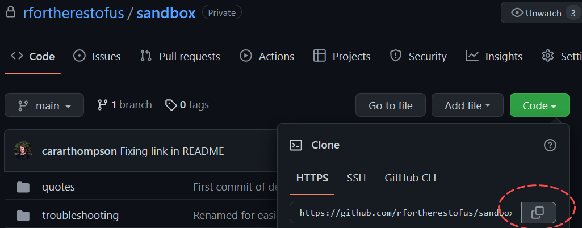Click the troubleshooting folder icon
The height and width of the screenshot is (228, 582).
tap(23, 216)
